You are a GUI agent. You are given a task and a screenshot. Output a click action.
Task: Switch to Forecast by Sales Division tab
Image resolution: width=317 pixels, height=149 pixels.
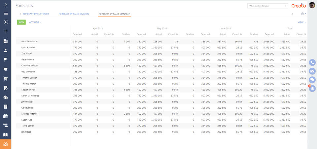point(74,14)
